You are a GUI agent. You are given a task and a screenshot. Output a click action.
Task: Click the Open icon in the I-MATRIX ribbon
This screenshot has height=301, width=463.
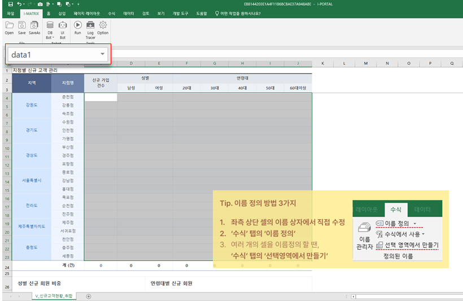point(9,26)
